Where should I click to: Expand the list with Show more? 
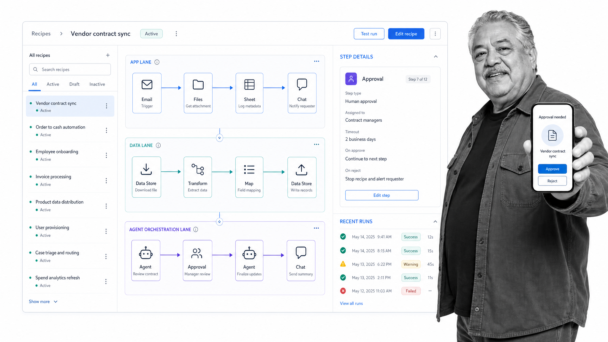point(43,302)
